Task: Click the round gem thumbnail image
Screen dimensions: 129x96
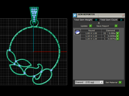Action: click(x=77, y=32)
